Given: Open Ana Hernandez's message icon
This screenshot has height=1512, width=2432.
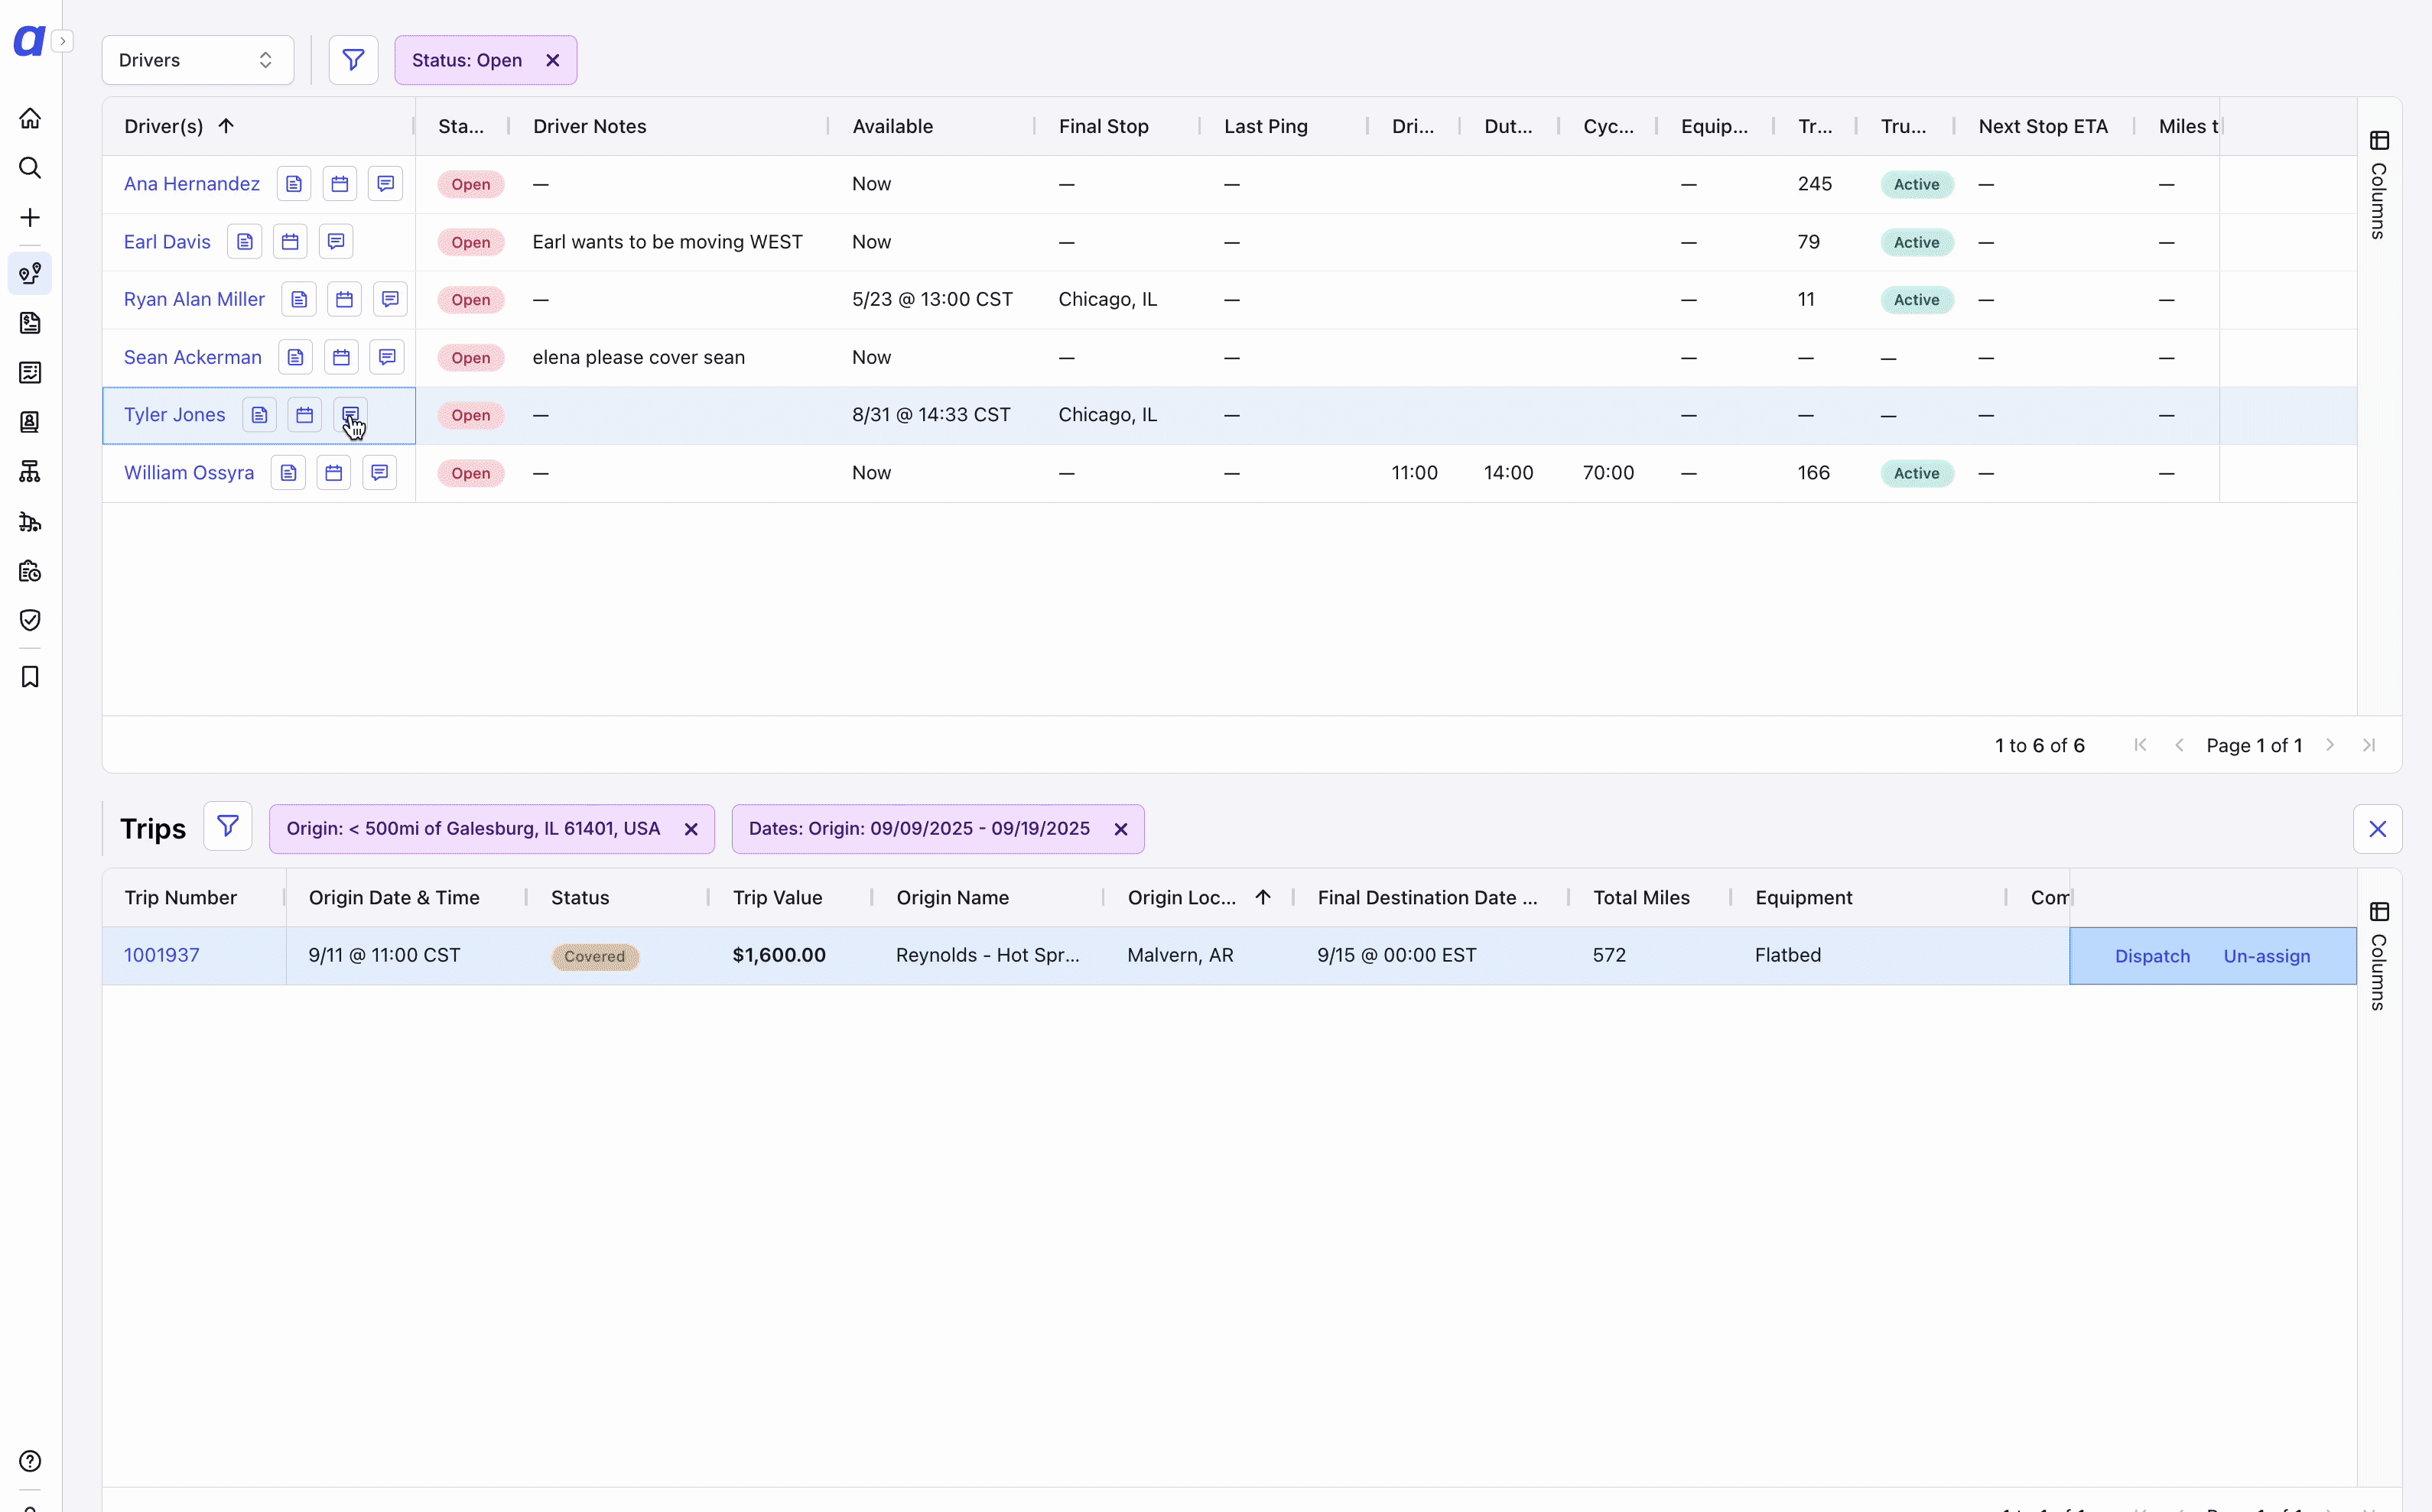Looking at the screenshot, I should (x=385, y=184).
